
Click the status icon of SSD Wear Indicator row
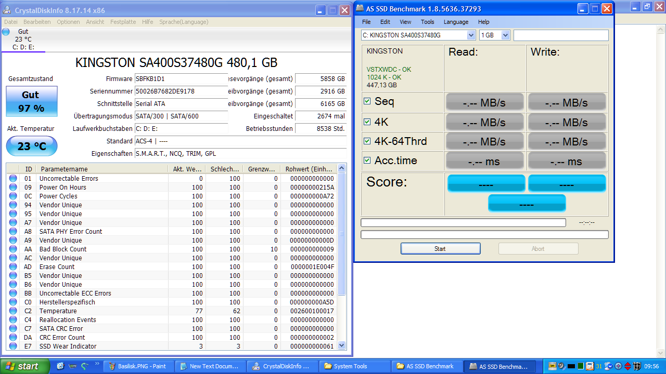[13, 346]
